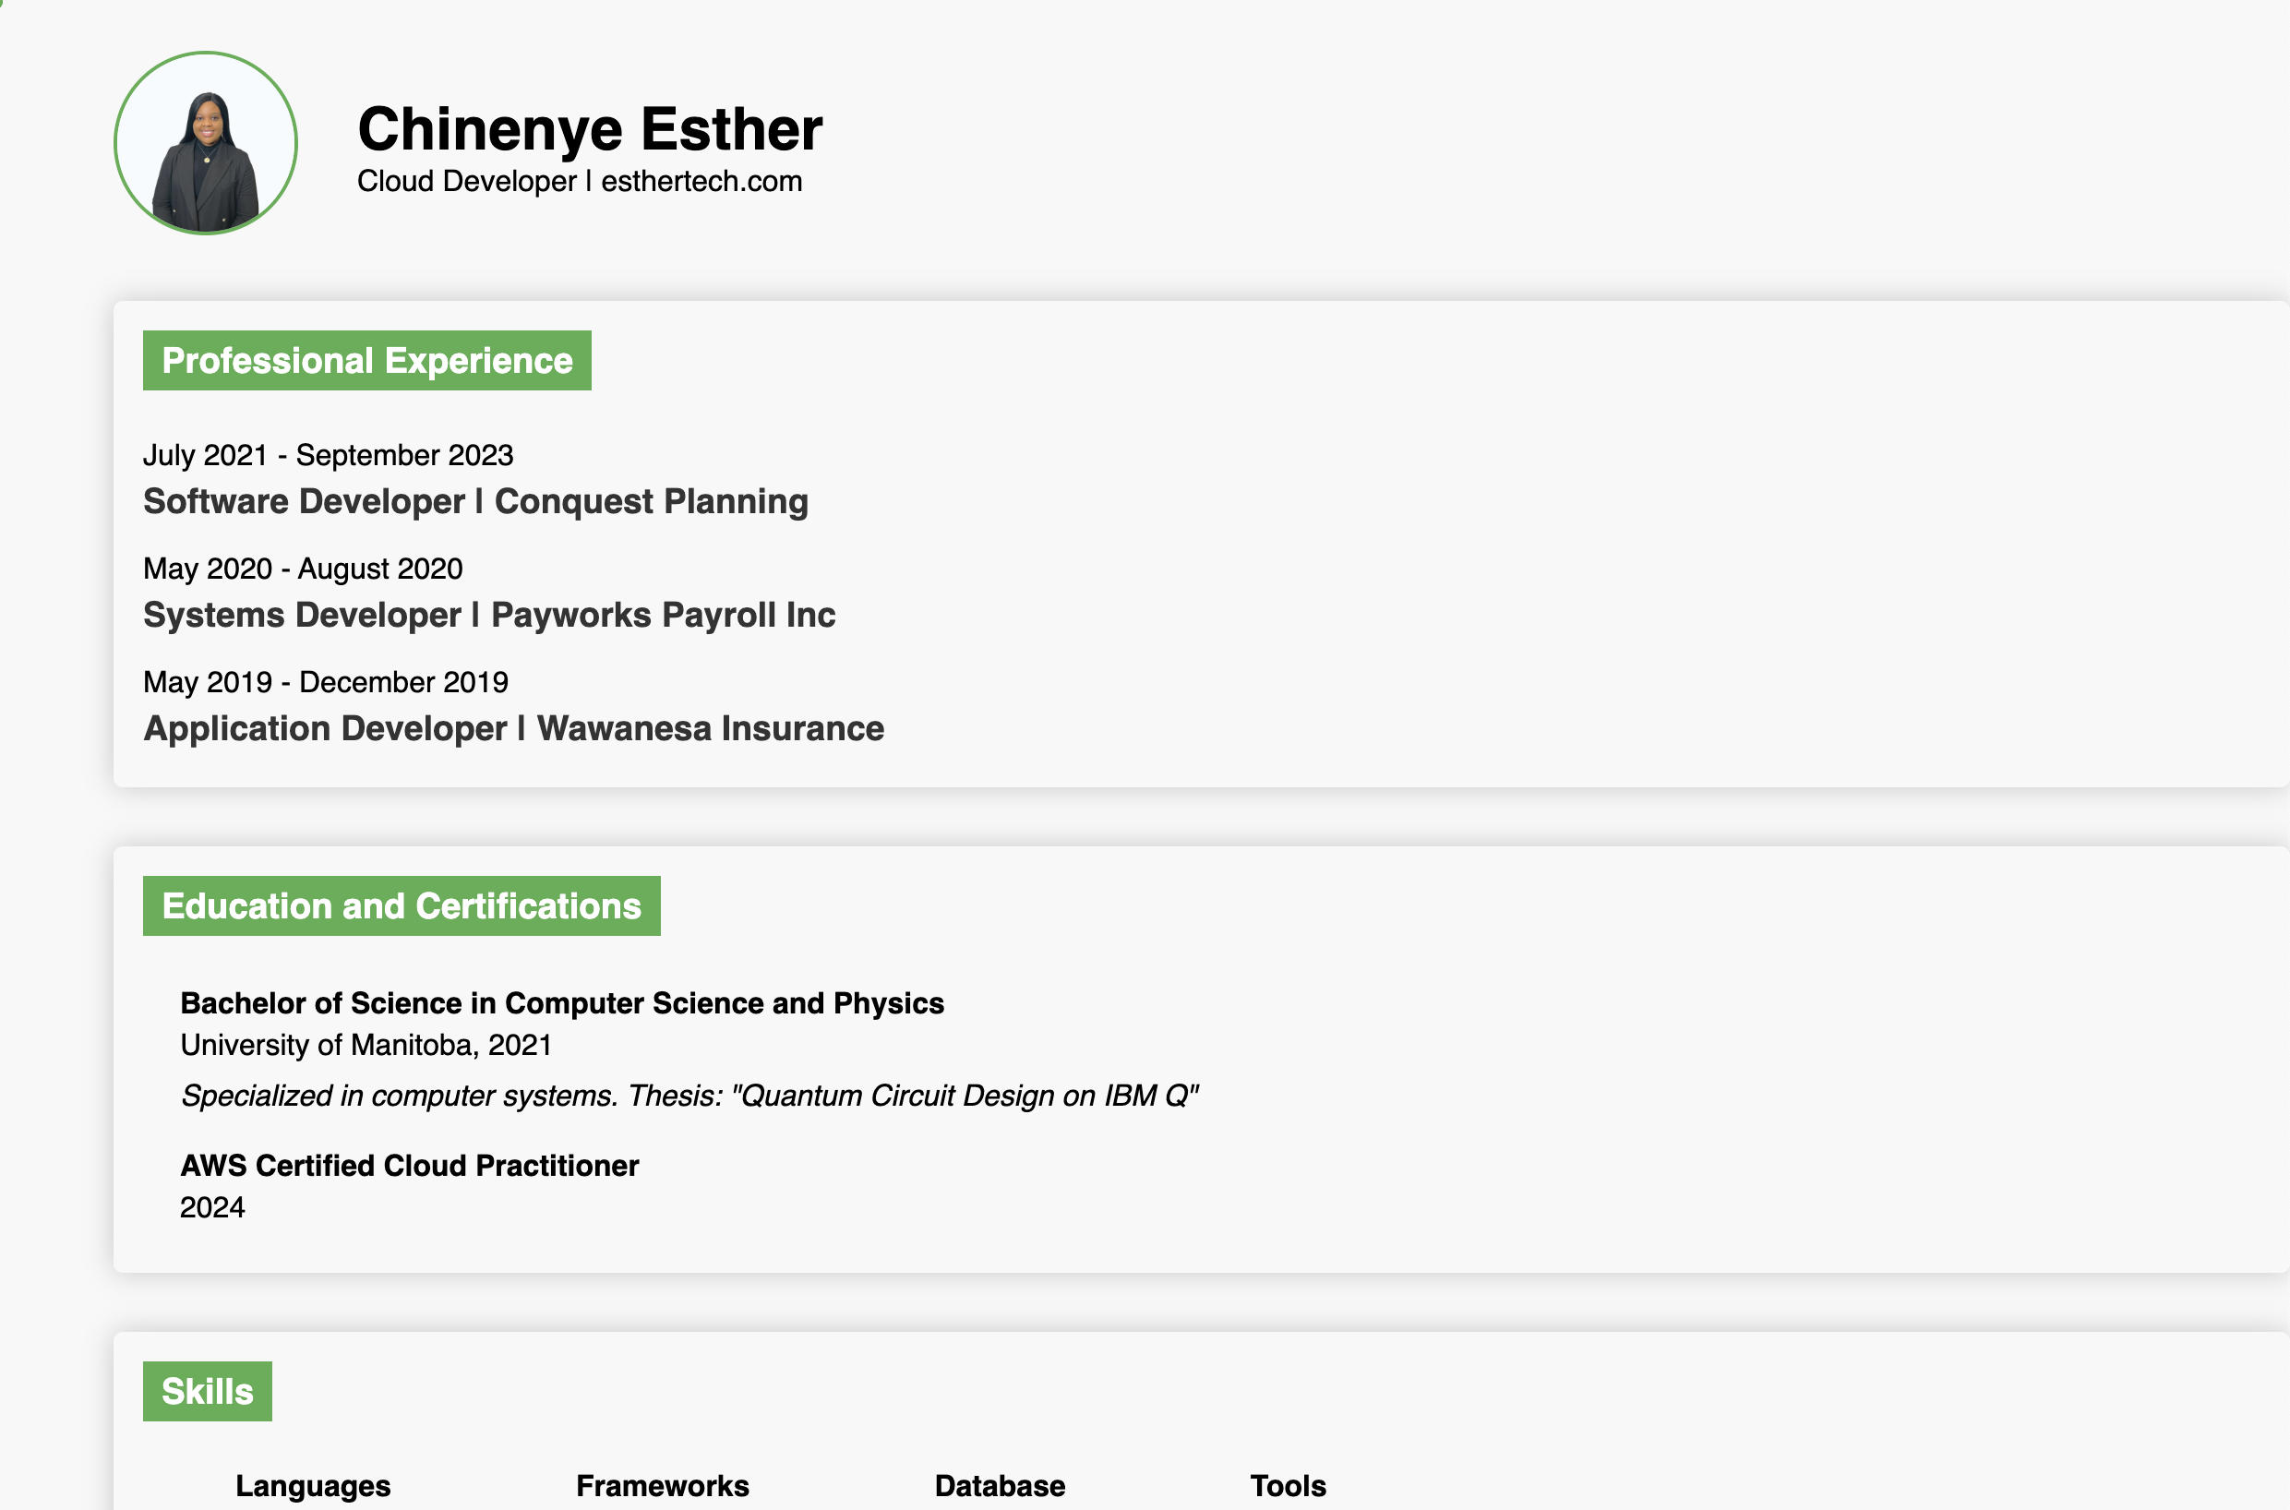Viewport: 2290px width, 1510px height.
Task: Open the esthertech.com subtitle link
Action: (x=701, y=181)
